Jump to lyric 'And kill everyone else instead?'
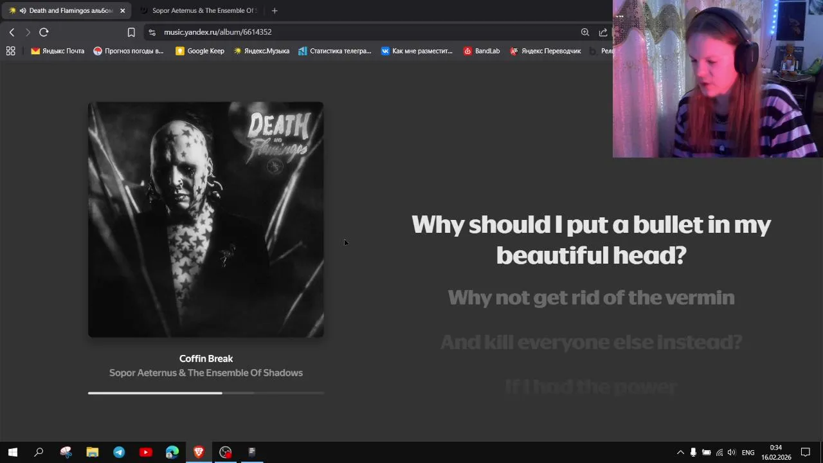This screenshot has height=463, width=823. tap(591, 341)
